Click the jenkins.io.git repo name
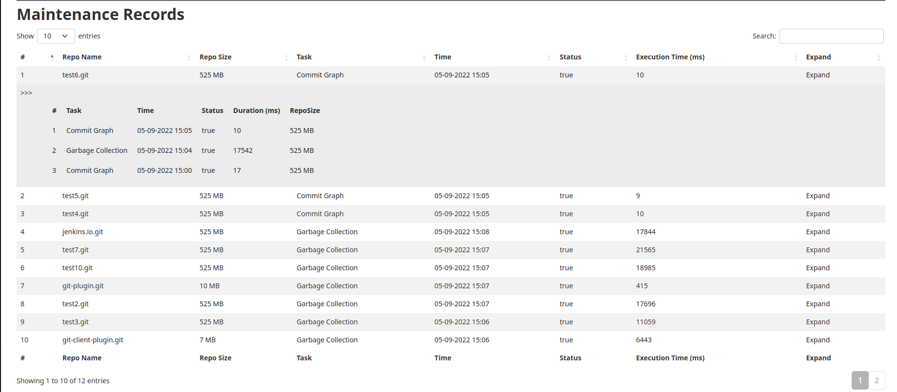Screen dimensions: 897x392 (83, 232)
